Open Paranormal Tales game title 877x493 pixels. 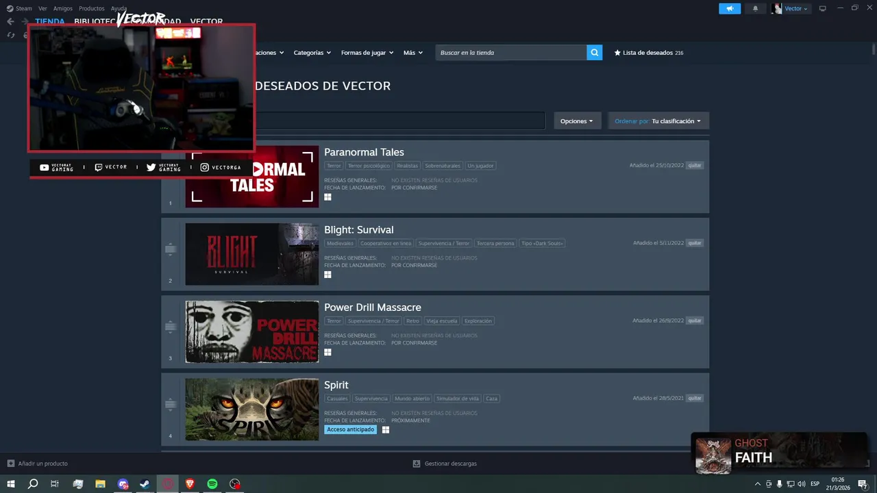pyautogui.click(x=364, y=152)
